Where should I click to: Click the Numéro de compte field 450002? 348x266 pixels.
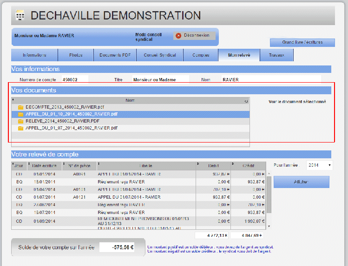(x=75, y=79)
